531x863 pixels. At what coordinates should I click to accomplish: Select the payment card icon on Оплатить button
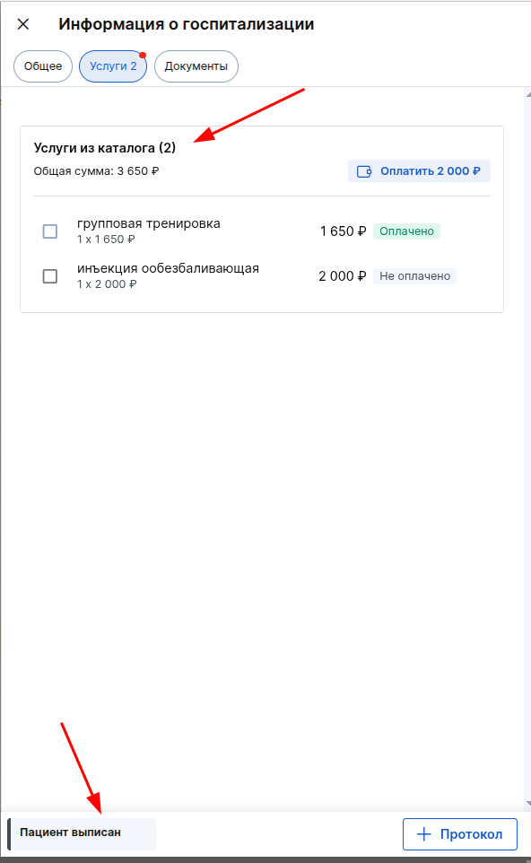pos(362,170)
